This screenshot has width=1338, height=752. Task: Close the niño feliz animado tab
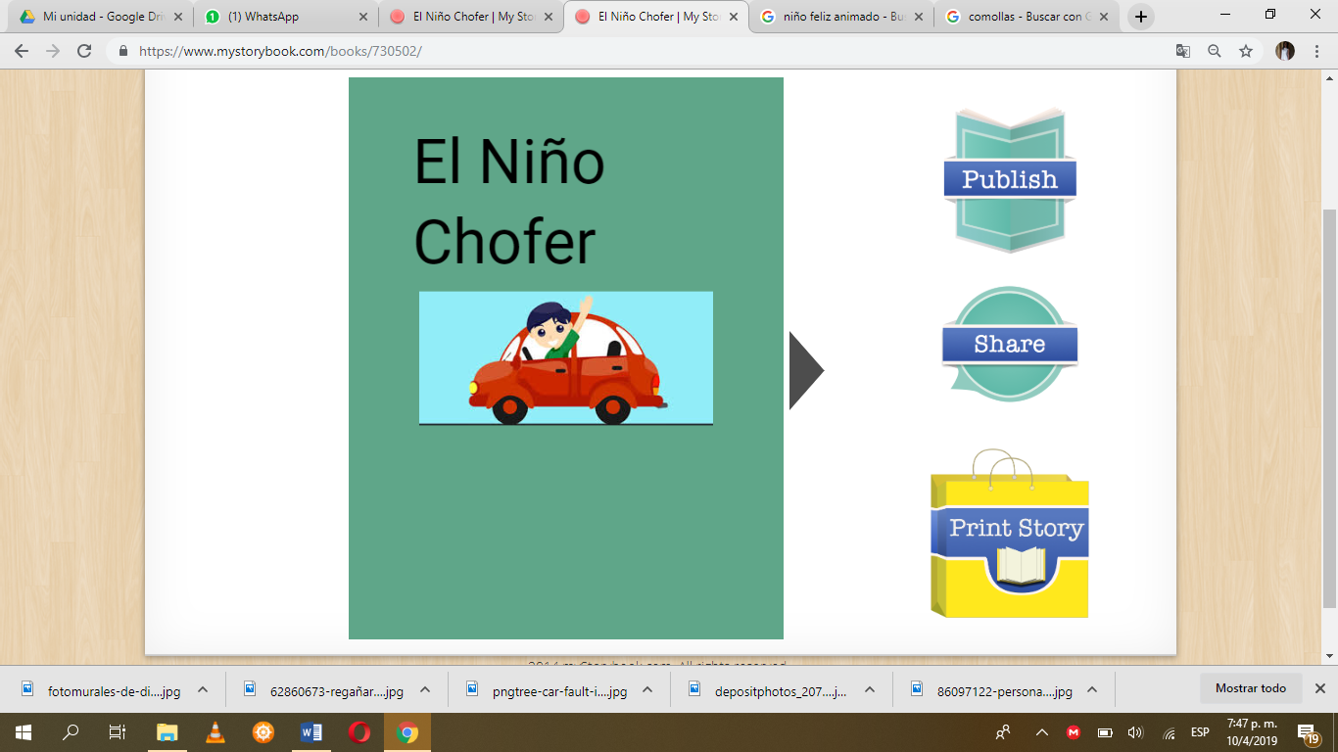[x=918, y=17]
